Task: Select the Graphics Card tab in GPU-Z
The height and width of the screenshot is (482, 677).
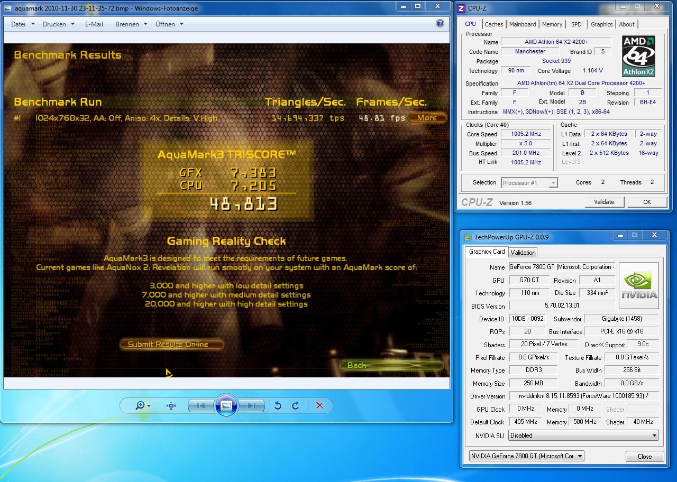Action: coord(487,252)
